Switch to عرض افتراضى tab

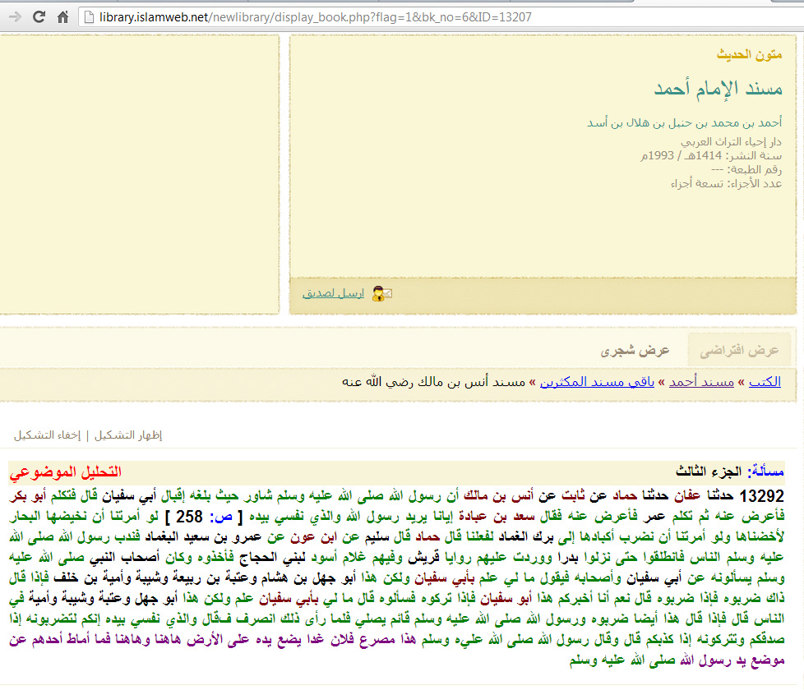739,351
